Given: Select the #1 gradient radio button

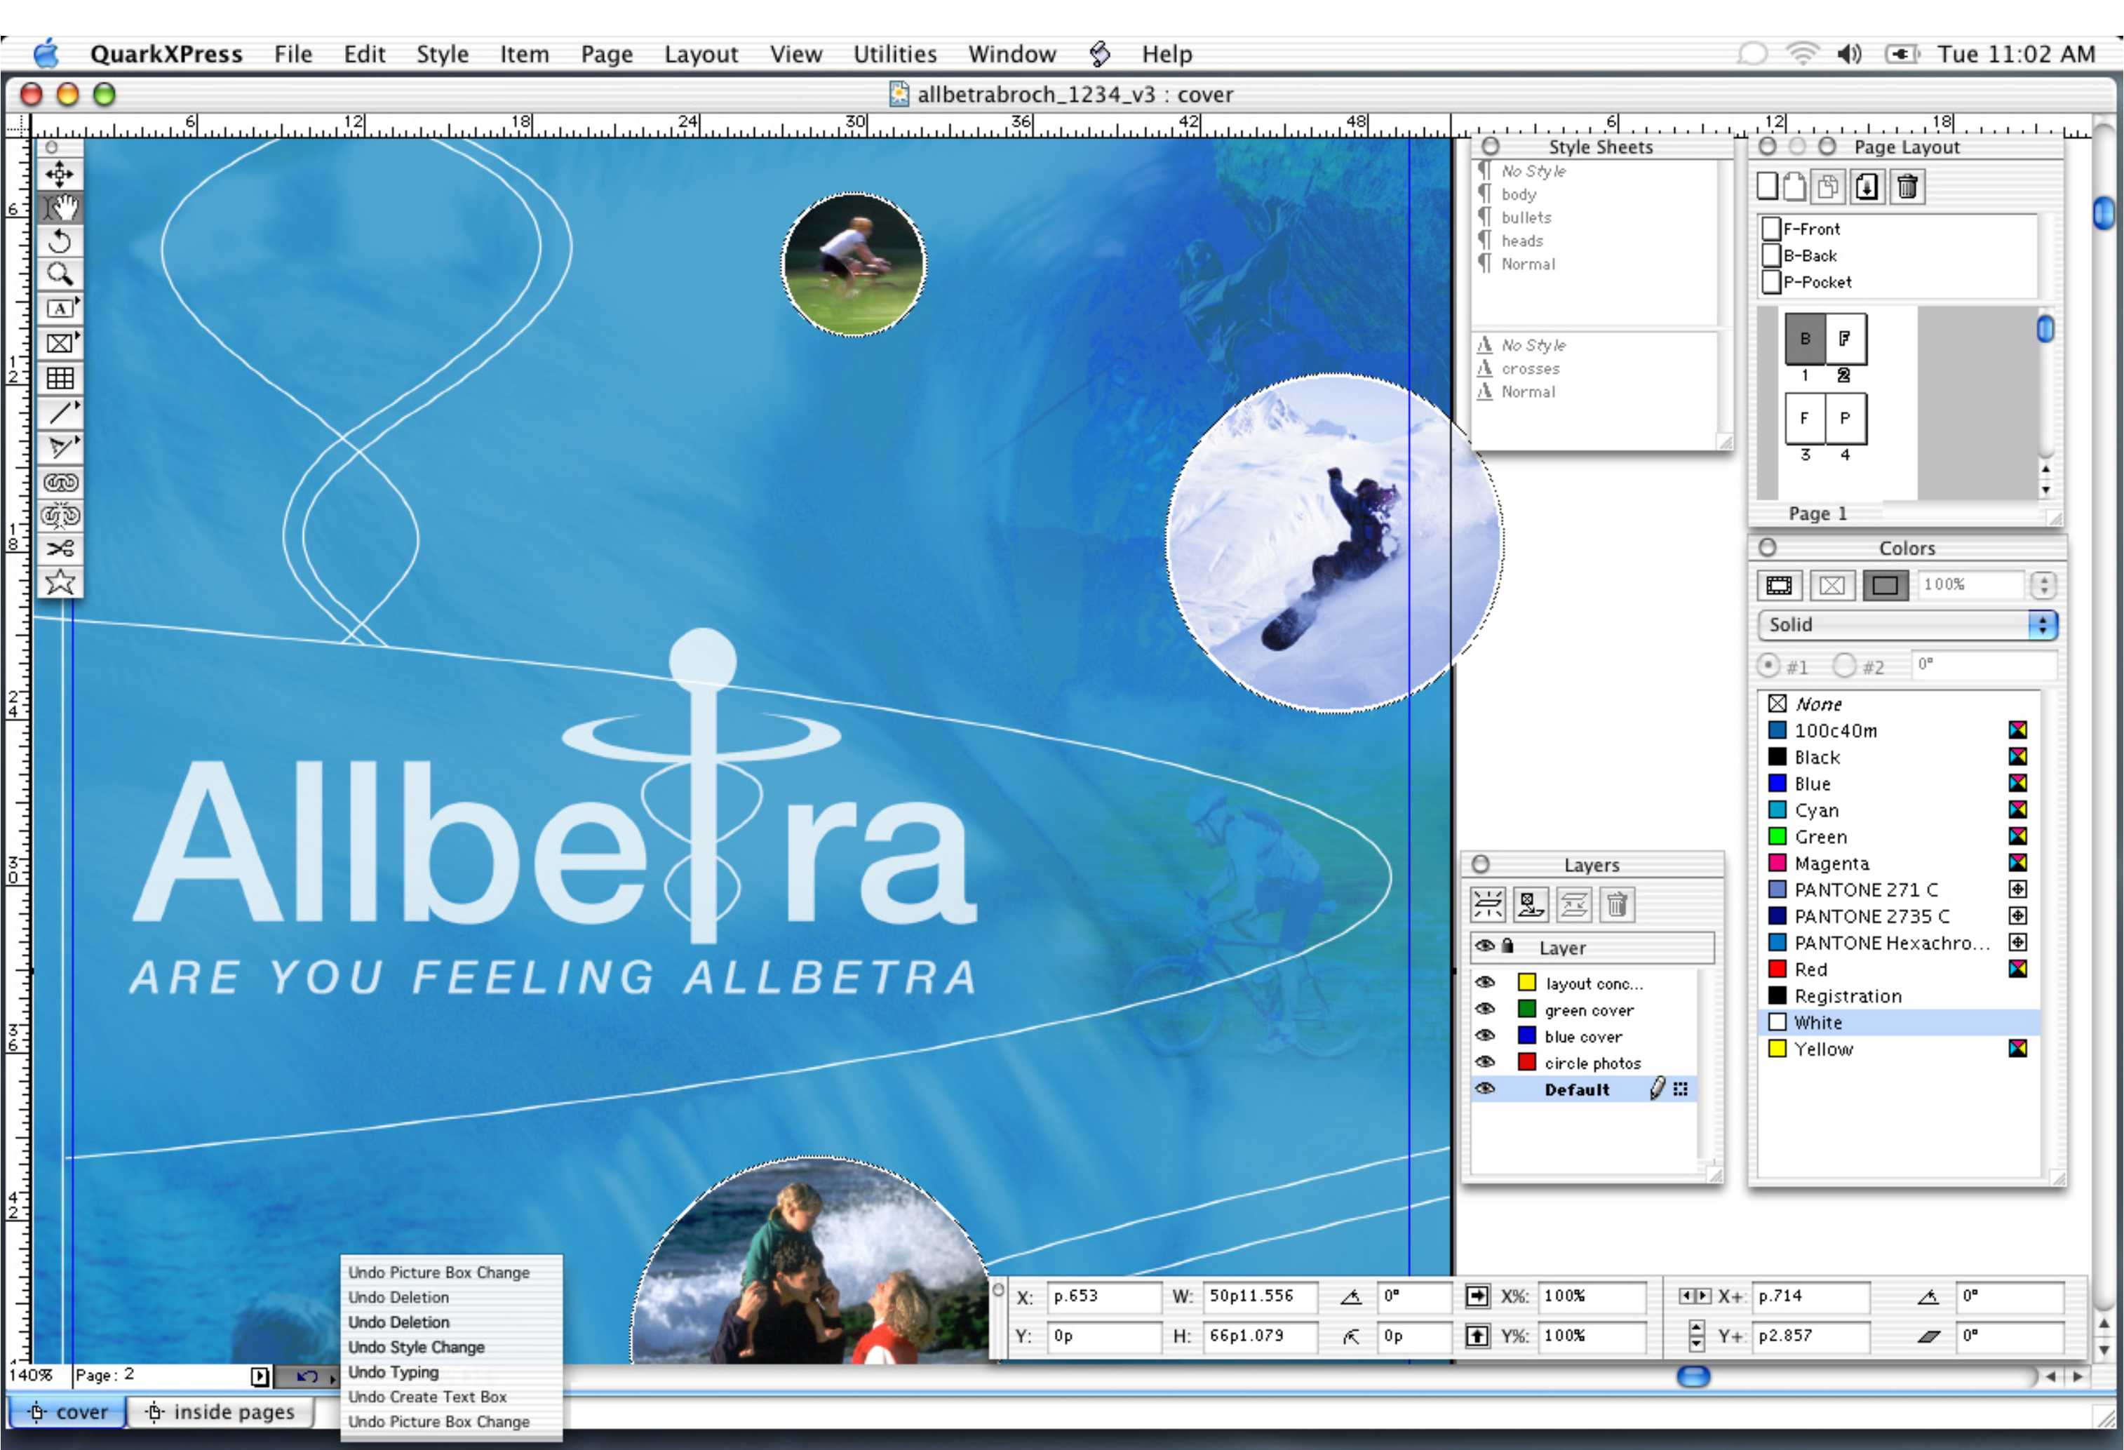Looking at the screenshot, I should coord(1768,664).
